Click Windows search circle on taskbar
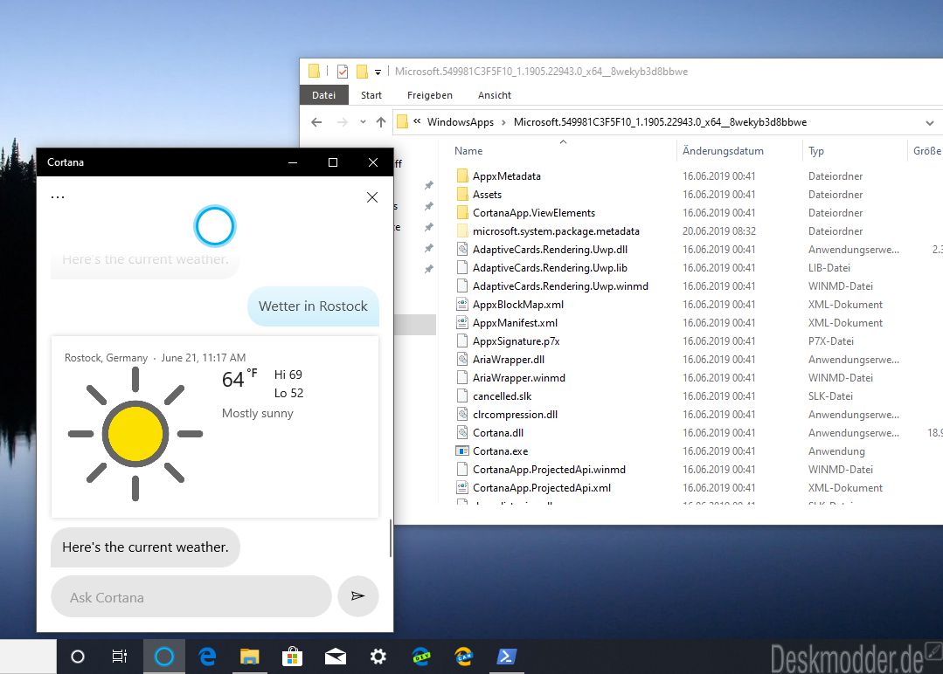Viewport: 943px width, 674px height. pyautogui.click(x=78, y=657)
